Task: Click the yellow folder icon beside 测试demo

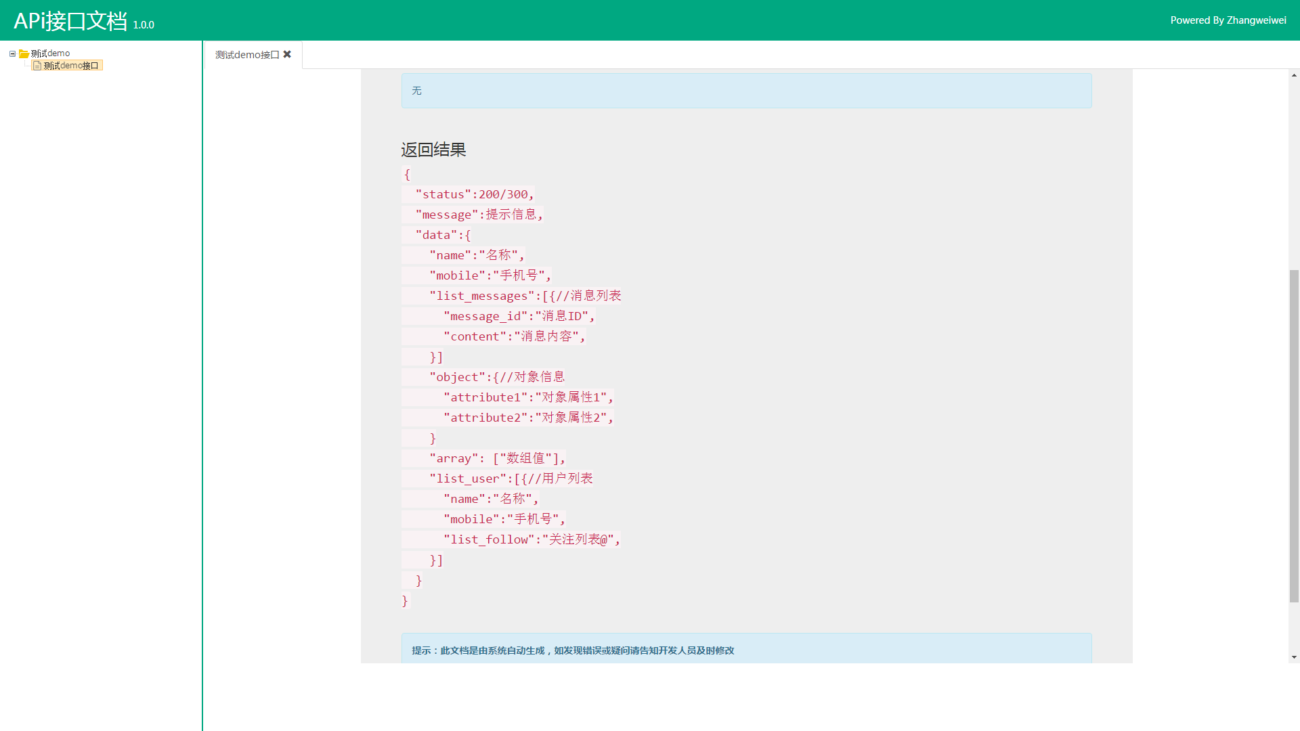Action: pos(24,53)
